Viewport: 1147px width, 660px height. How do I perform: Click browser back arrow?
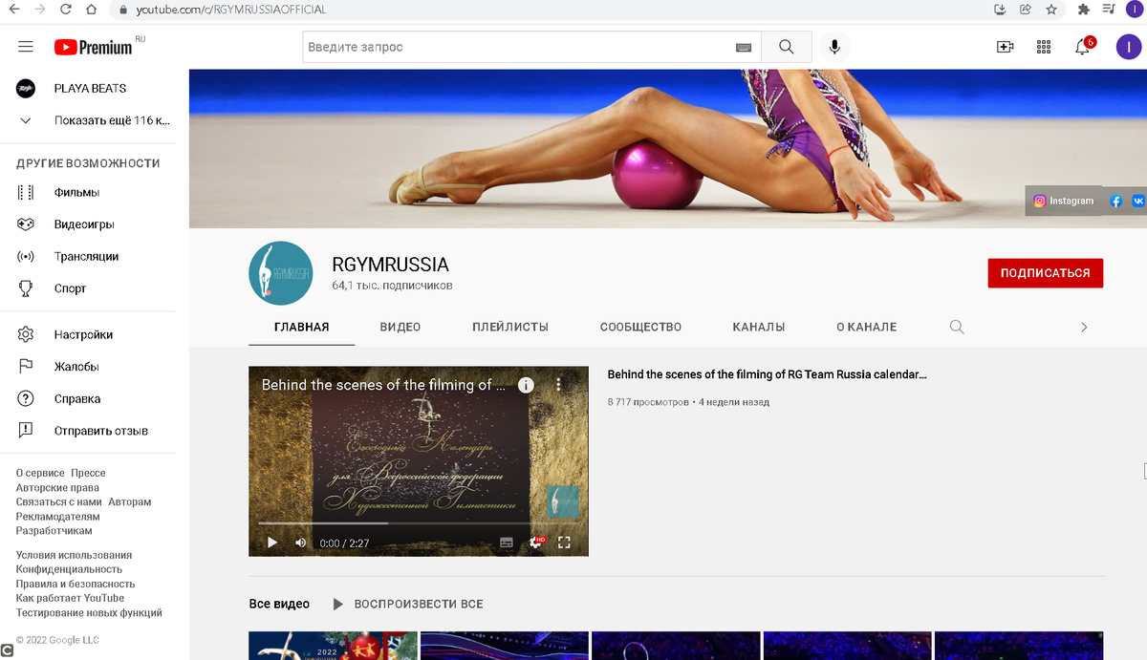14,10
